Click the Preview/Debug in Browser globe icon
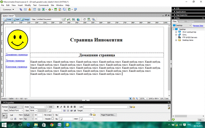205x128 pixels. click(x=78, y=19)
